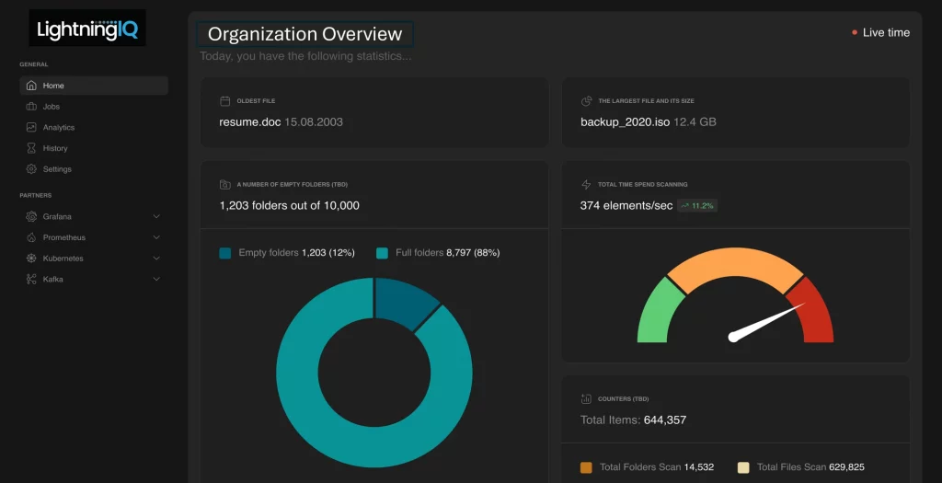The image size is (942, 483).
Task: Expand the Kubernetes chevron
Action: coord(156,259)
